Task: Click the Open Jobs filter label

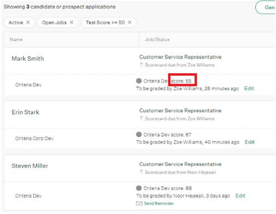Action: click(54, 22)
